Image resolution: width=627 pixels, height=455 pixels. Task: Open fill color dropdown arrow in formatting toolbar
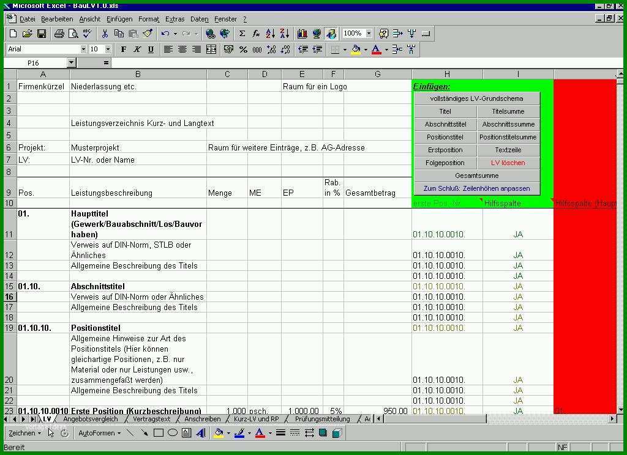(x=366, y=50)
